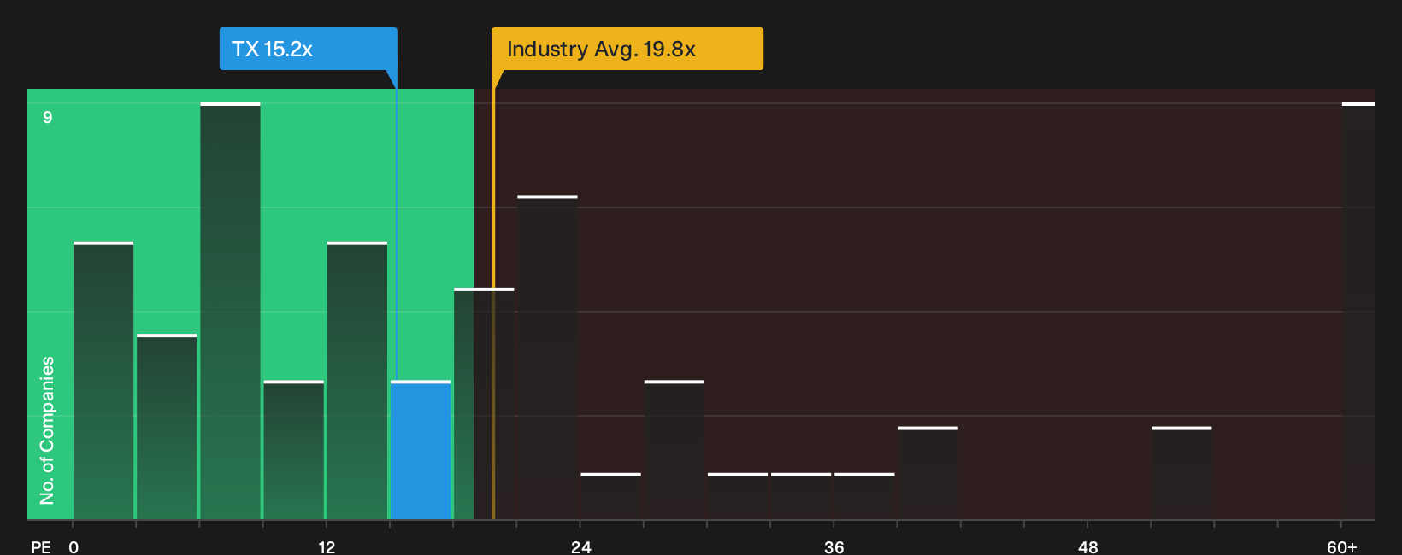Click the dark bar between PE 27 and 30
Viewport: 1402px width, 555px height.
click(x=674, y=450)
